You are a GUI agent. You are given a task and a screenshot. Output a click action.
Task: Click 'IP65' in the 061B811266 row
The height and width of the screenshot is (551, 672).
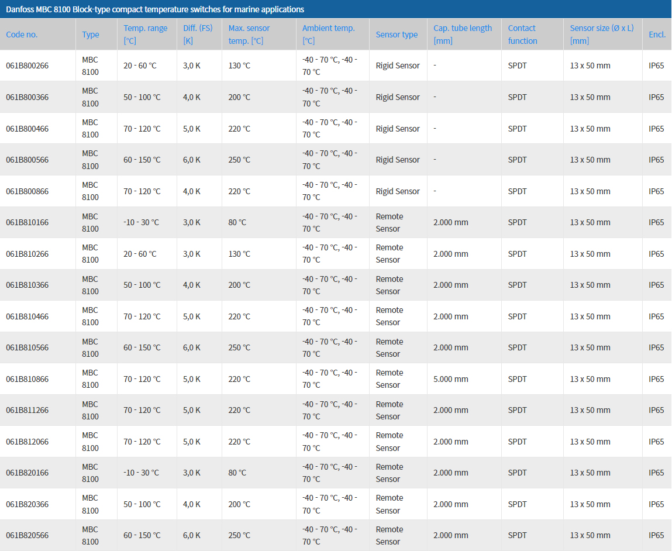point(657,410)
